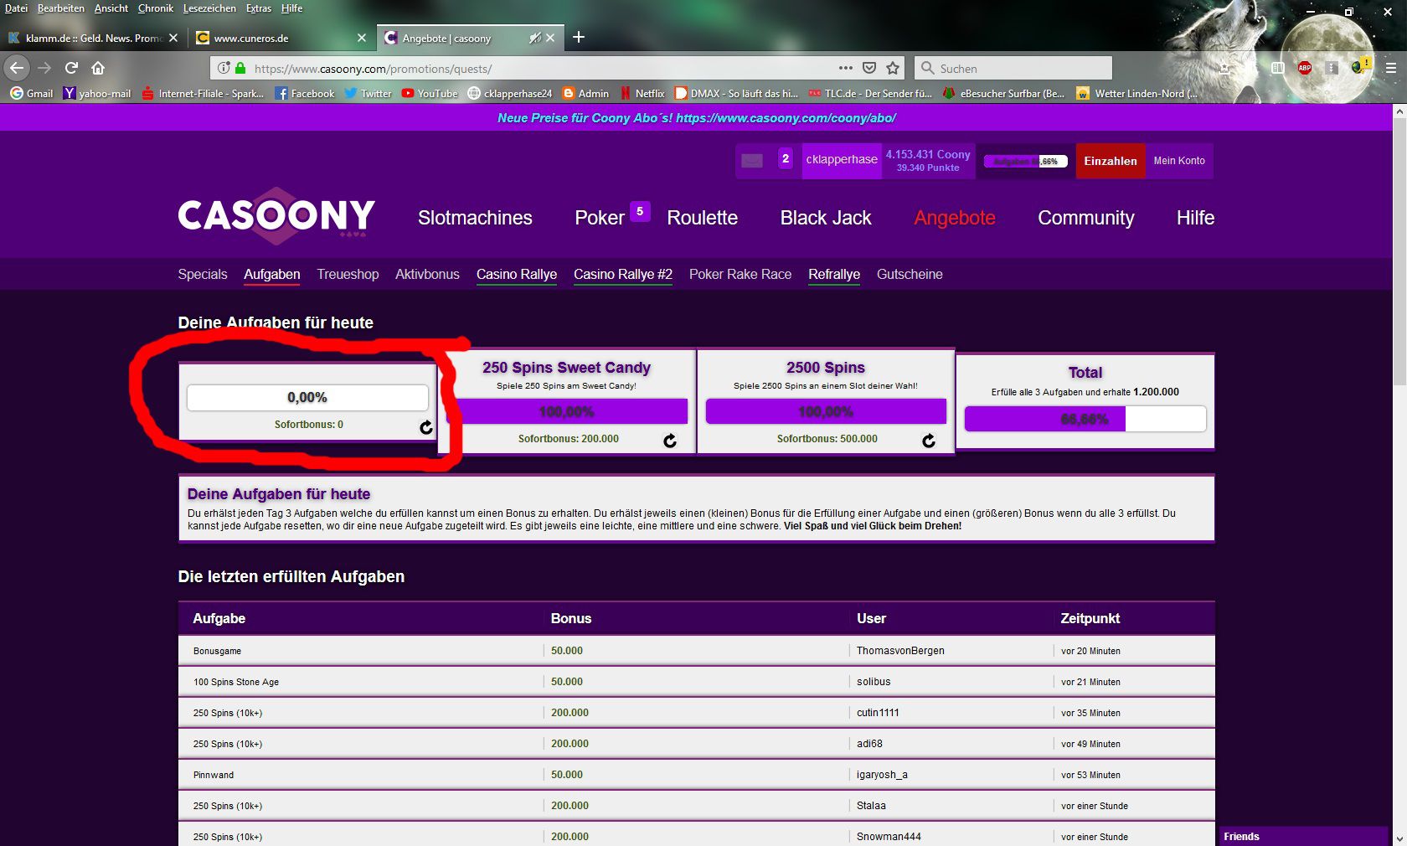Click the Aufgaben progress bar in header
1407x846 pixels.
[1026, 161]
